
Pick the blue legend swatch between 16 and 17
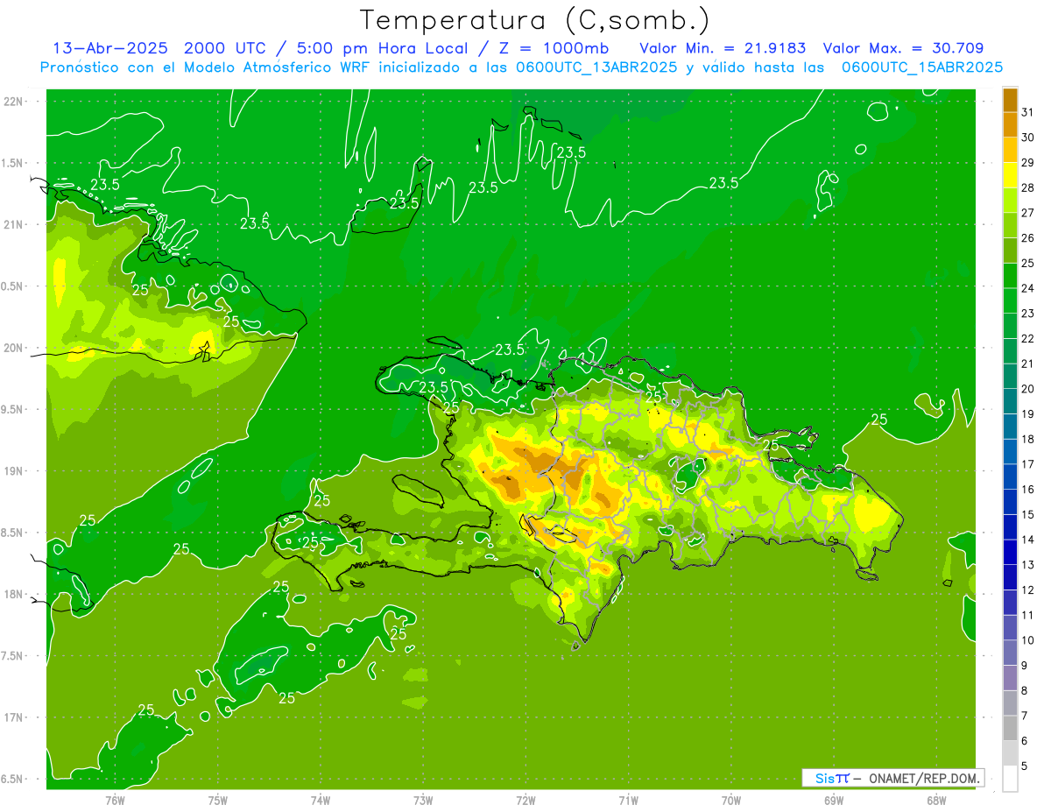(1010, 477)
